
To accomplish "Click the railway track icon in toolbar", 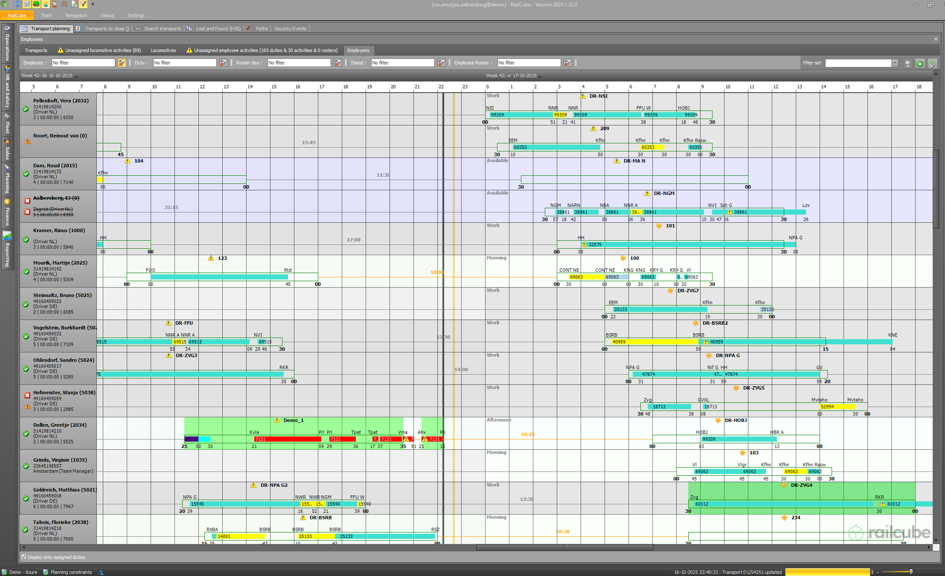I will pyautogui.click(x=64, y=4).
